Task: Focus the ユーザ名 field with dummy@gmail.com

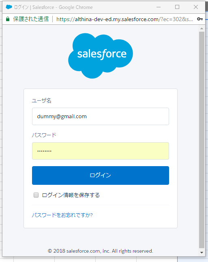Action: (101, 117)
